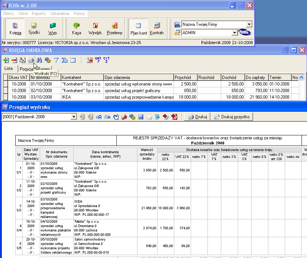Expand the ADMIN user dropdown
The width and height of the screenshot is (307, 258).
click(x=234, y=32)
